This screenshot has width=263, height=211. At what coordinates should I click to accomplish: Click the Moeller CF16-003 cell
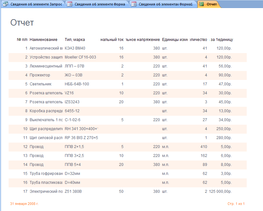[80, 57]
